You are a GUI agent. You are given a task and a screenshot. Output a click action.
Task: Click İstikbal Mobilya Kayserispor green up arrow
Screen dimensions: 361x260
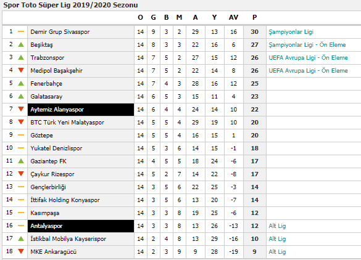point(21,238)
